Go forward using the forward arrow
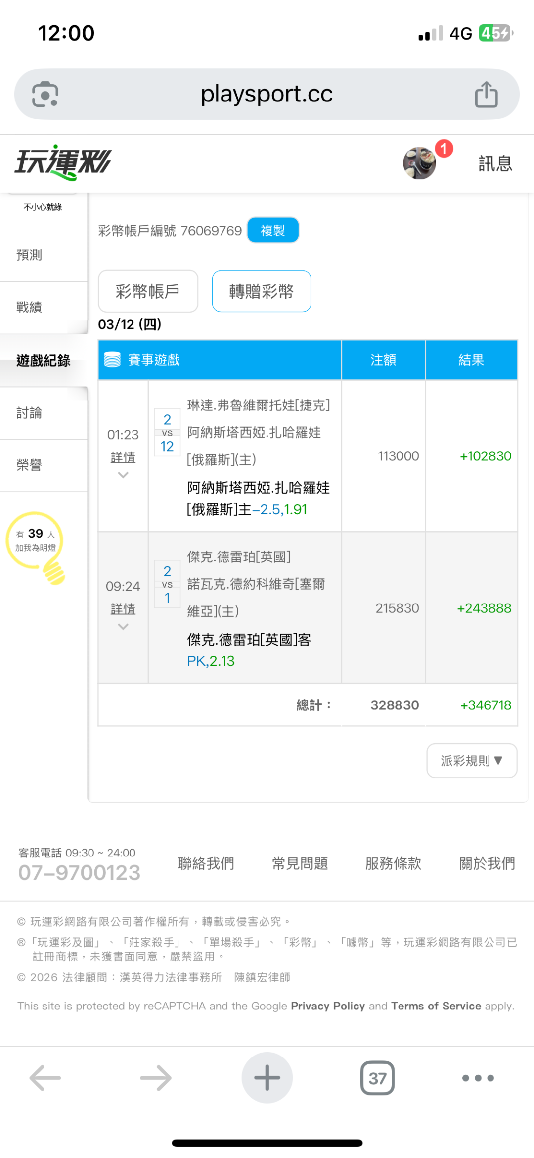This screenshot has height=1158, width=534. (156, 1078)
